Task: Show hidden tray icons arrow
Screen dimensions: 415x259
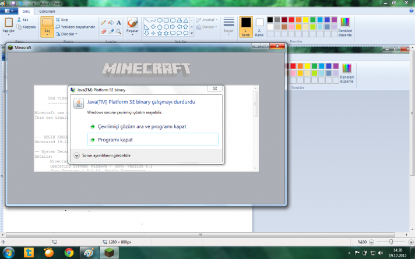Action: (x=349, y=253)
